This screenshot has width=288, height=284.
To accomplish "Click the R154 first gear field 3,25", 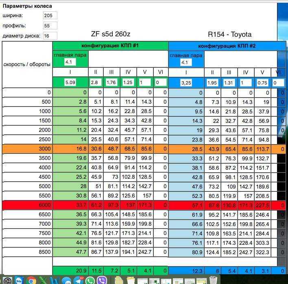I will tap(186, 82).
